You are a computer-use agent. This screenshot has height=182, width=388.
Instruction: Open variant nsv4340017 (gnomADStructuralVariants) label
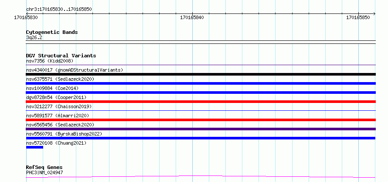(75, 70)
